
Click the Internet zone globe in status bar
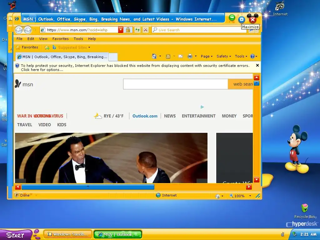(x=158, y=195)
